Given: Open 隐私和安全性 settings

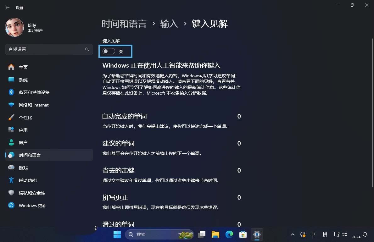Looking at the screenshot, I should click(x=32, y=193).
